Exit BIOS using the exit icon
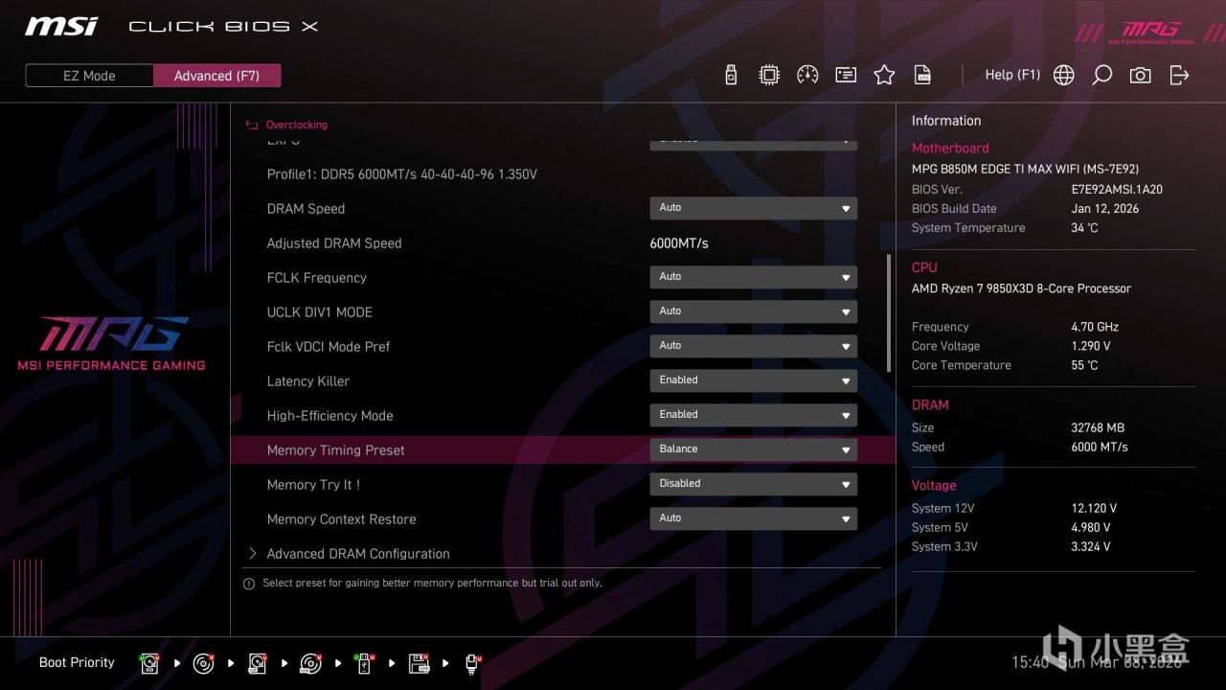The height and width of the screenshot is (690, 1226). pos(1179,75)
